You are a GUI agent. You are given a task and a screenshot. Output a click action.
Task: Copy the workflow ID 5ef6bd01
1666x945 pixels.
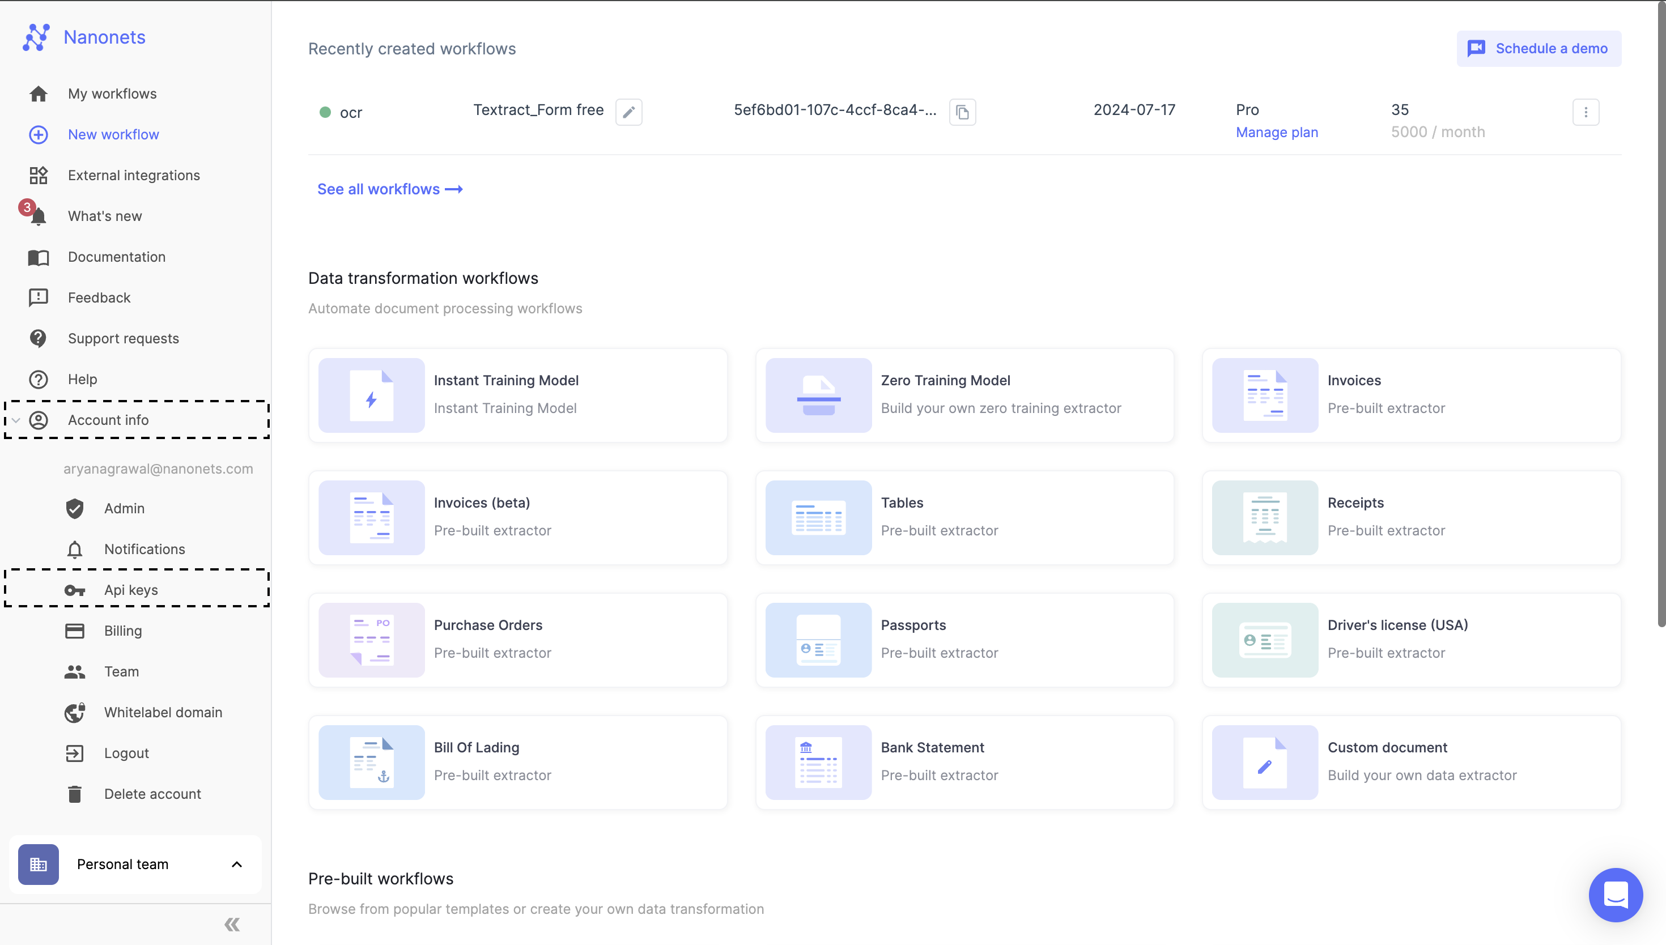click(x=962, y=112)
